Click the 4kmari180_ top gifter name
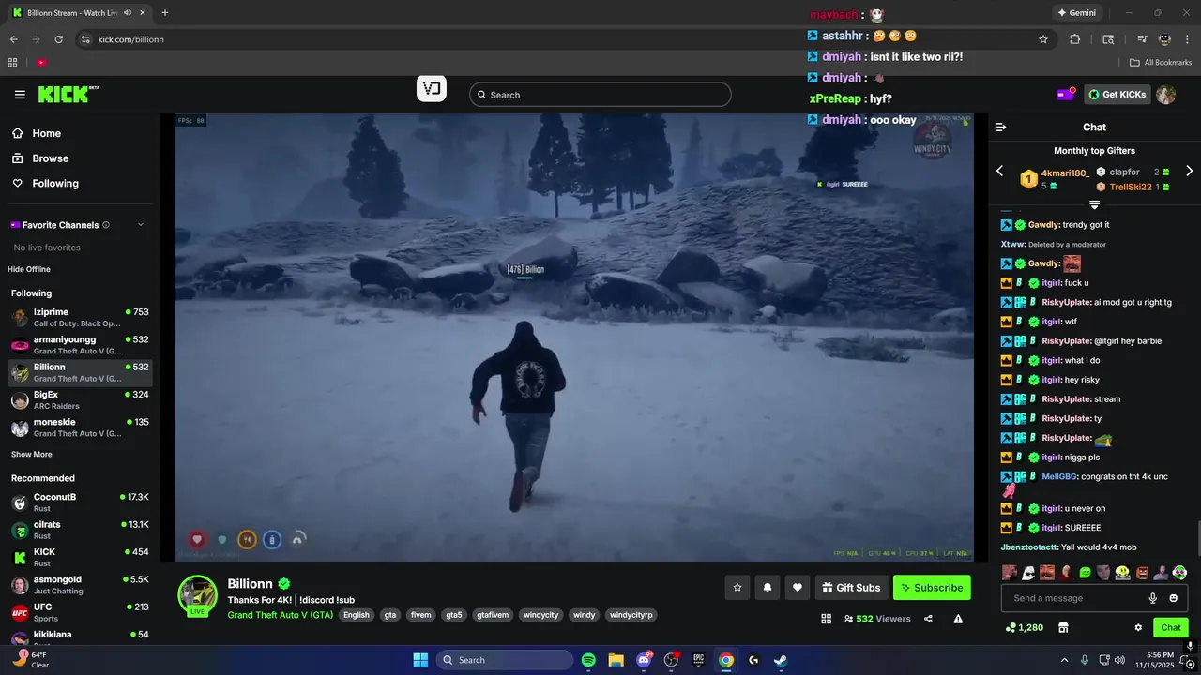Viewport: 1201px width, 675px height. point(1065,173)
